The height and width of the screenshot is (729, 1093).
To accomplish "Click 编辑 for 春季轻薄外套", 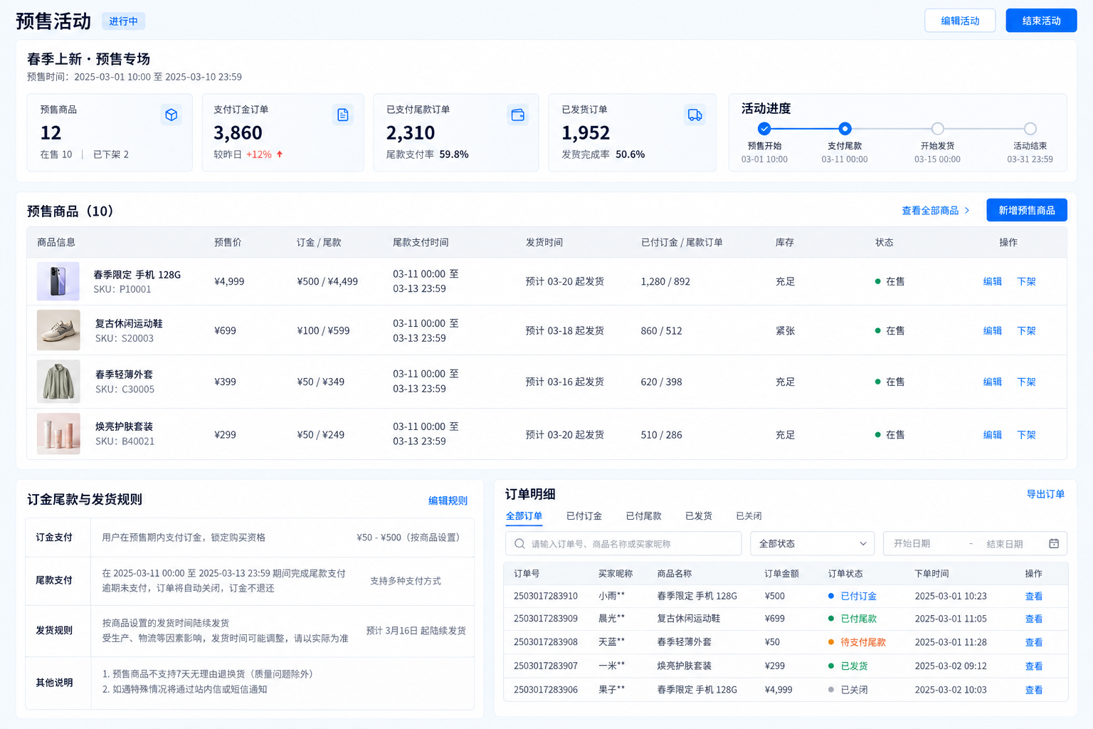I will (x=993, y=382).
